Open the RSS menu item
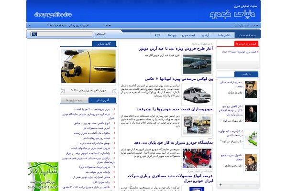This screenshot has height=191, width=287. click(x=157, y=35)
